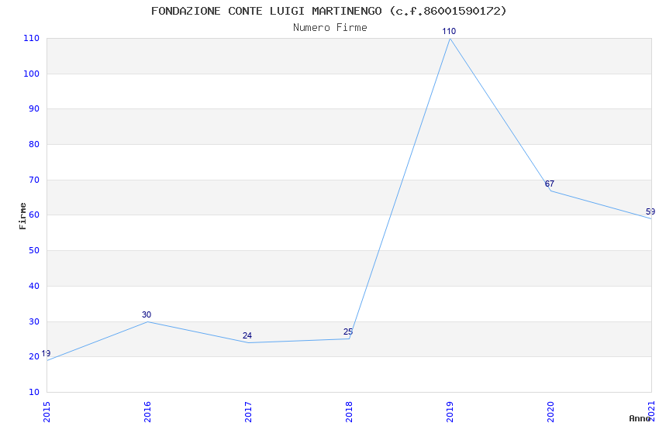Select x-axis year label 2018
Image resolution: width=659 pixels, height=426 pixels.
(x=349, y=412)
